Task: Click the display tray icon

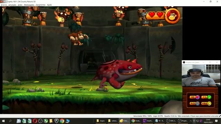Action: point(198,121)
